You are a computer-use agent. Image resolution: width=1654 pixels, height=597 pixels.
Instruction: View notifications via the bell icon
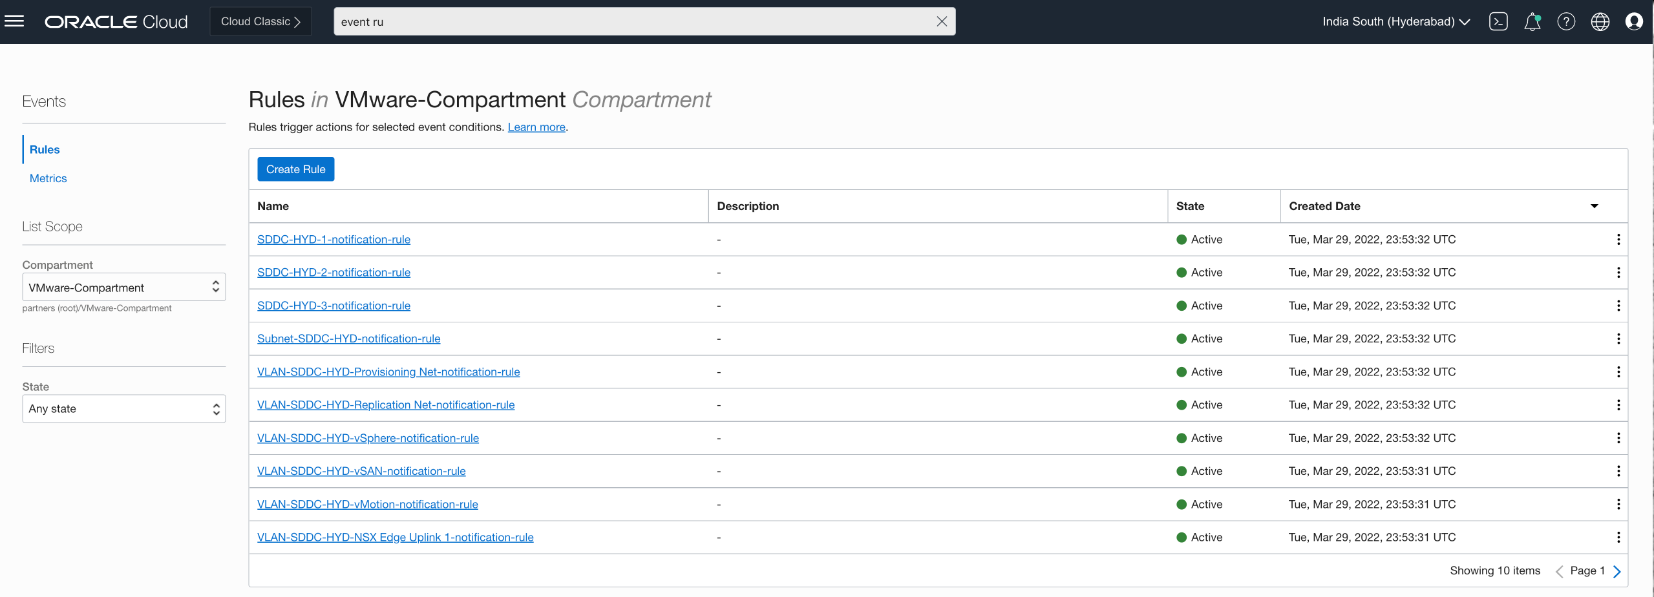click(x=1532, y=21)
